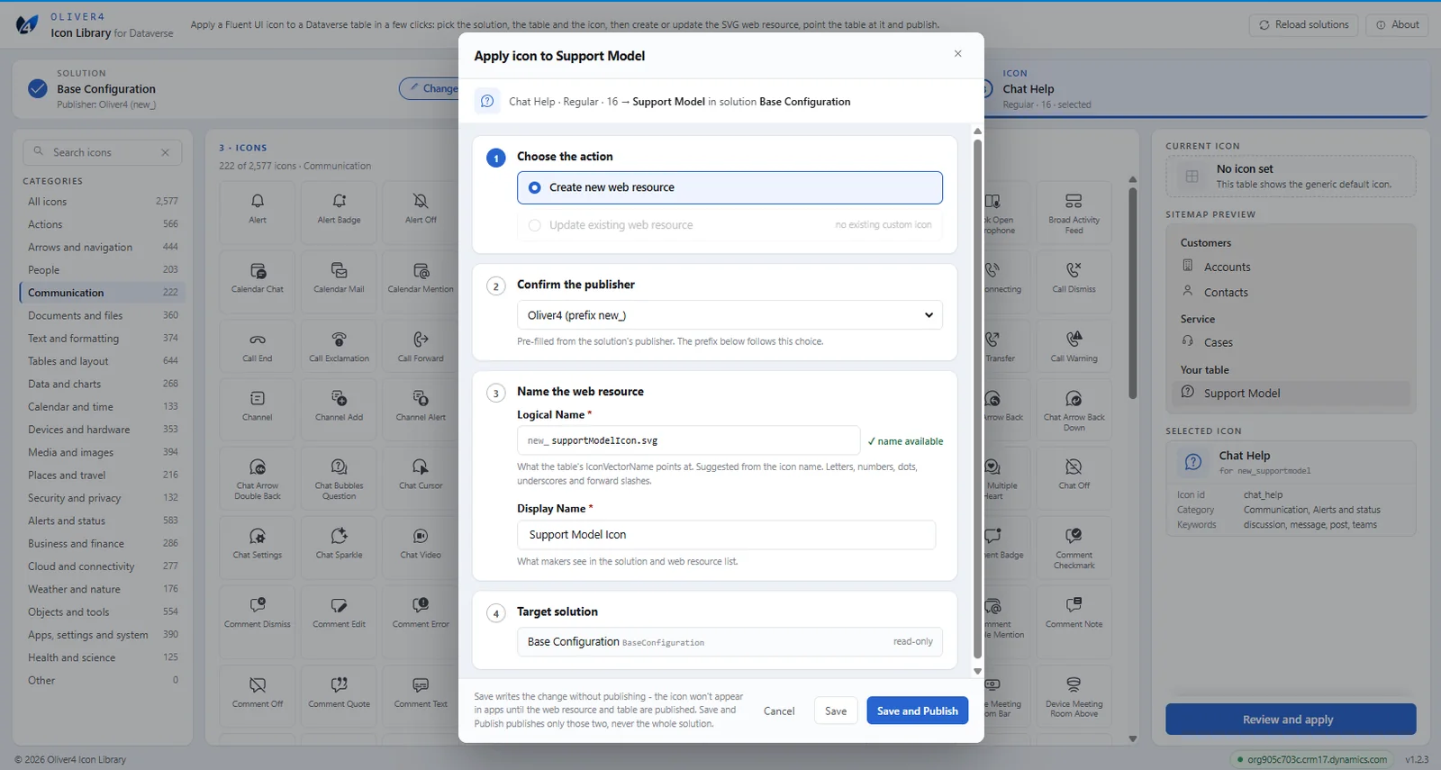The width and height of the screenshot is (1441, 770).
Task: Click the Review and apply button
Action: [x=1291, y=720]
